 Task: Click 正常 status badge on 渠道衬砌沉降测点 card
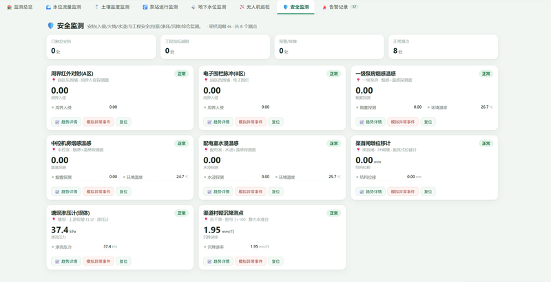click(x=334, y=213)
